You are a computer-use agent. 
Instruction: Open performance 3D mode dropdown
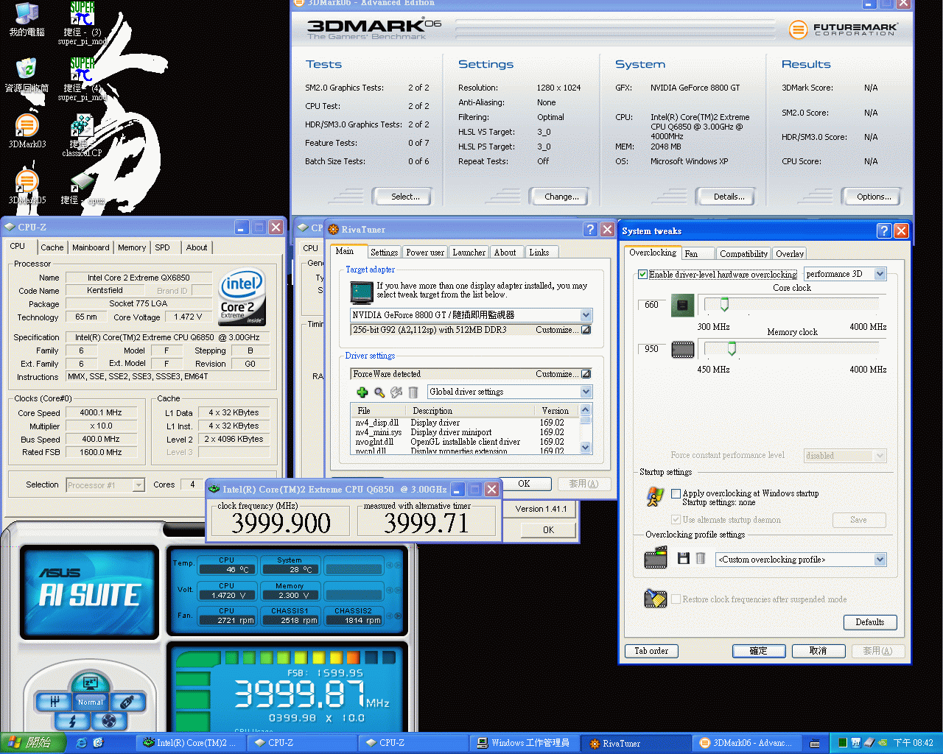[880, 274]
